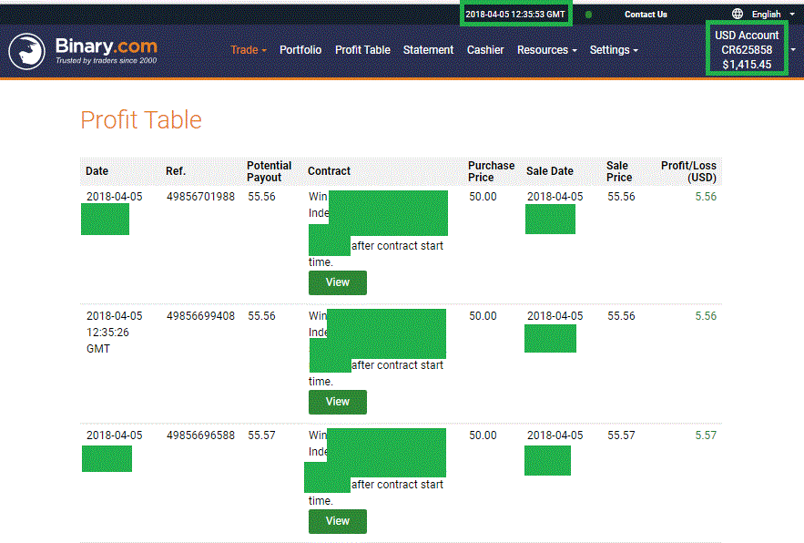The image size is (804, 543).
Task: Click the Binary.com wordmark link
Action: (107, 46)
